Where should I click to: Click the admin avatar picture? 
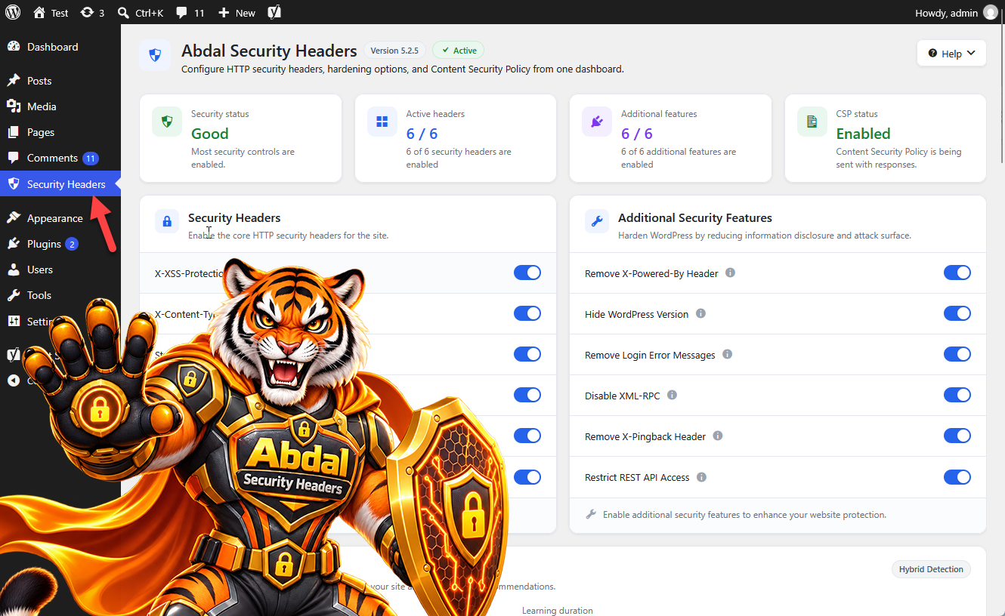tap(991, 12)
